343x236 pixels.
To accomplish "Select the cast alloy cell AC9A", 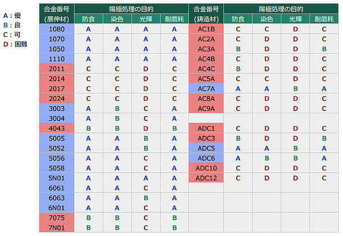I will [206, 108].
